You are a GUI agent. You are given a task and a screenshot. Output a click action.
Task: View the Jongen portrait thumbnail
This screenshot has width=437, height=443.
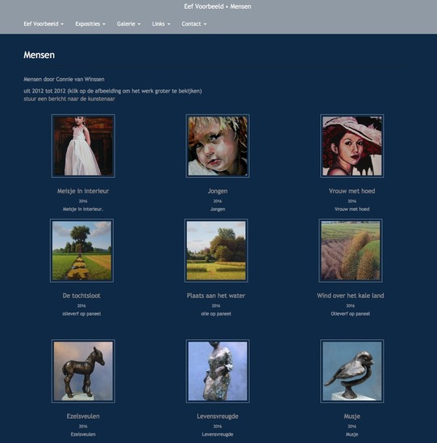coord(218,146)
